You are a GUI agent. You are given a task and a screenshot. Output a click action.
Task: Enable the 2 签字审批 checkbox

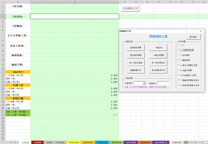179,55
